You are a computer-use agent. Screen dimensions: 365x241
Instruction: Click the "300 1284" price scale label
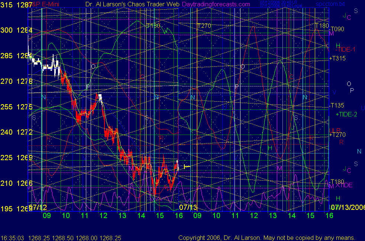click(16, 30)
